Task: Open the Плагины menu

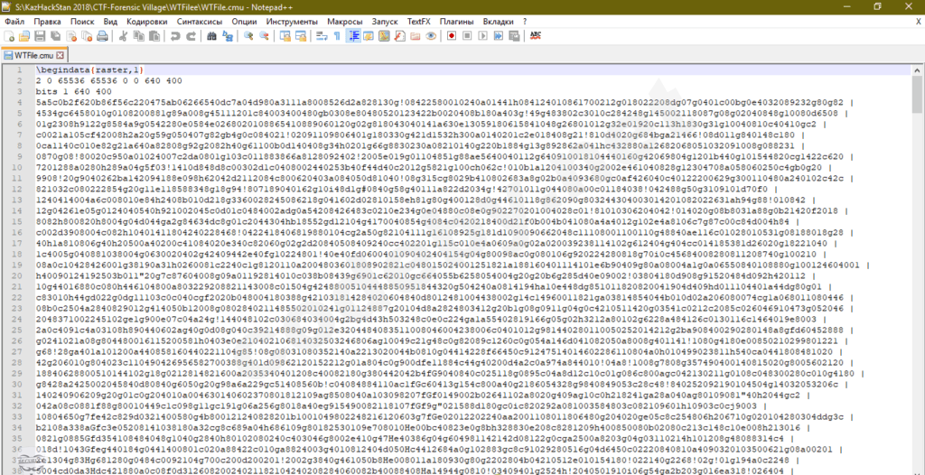Action: tap(456, 22)
